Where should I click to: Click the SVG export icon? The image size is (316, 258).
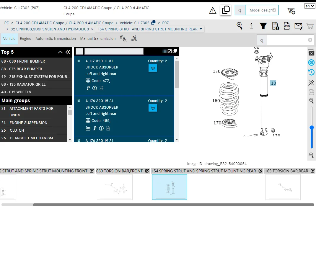[311, 92]
